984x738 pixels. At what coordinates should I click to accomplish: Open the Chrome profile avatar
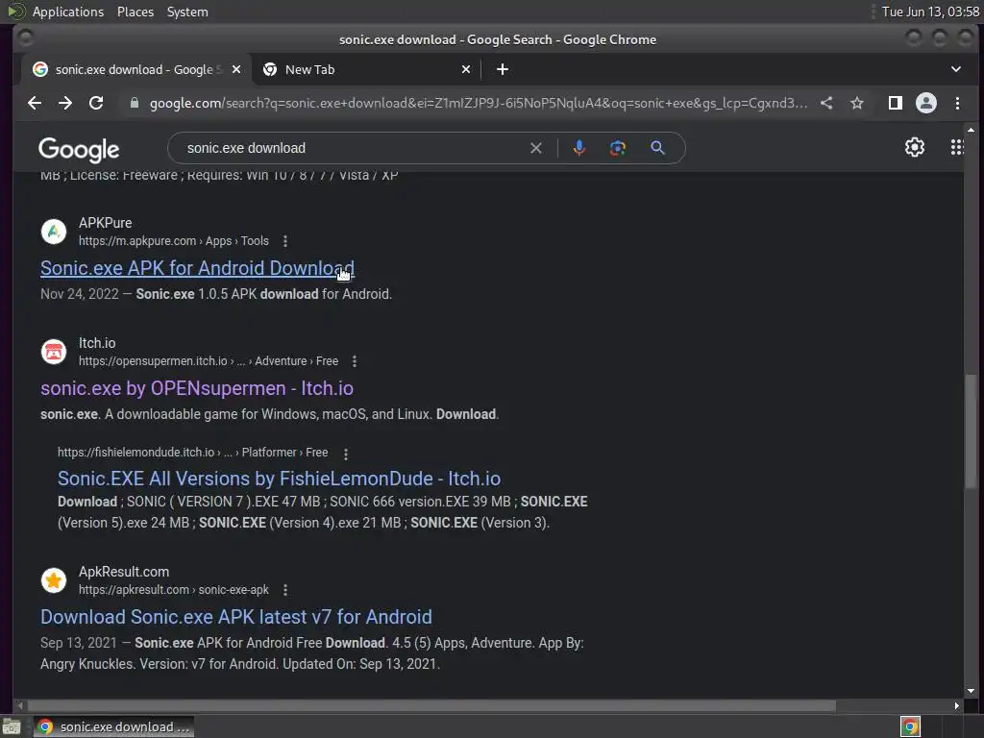pos(925,103)
